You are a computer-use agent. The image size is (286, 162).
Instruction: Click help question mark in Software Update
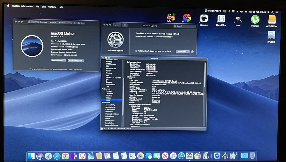pos(192,52)
